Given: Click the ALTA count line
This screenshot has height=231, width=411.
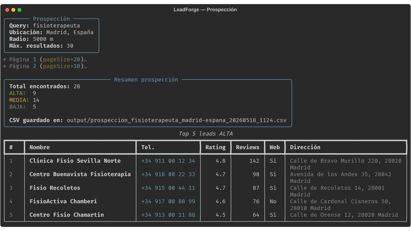Looking at the screenshot, I should click(x=23, y=93).
